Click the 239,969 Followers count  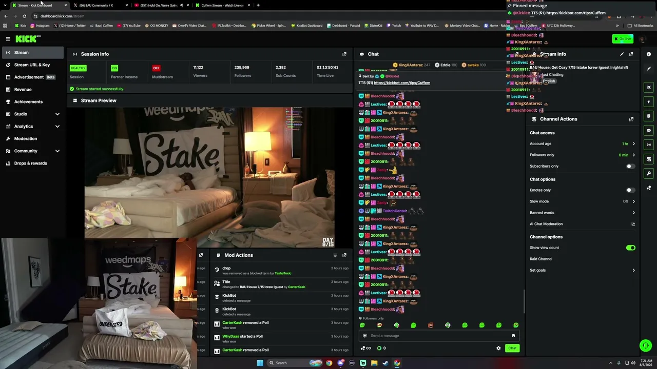click(x=242, y=67)
